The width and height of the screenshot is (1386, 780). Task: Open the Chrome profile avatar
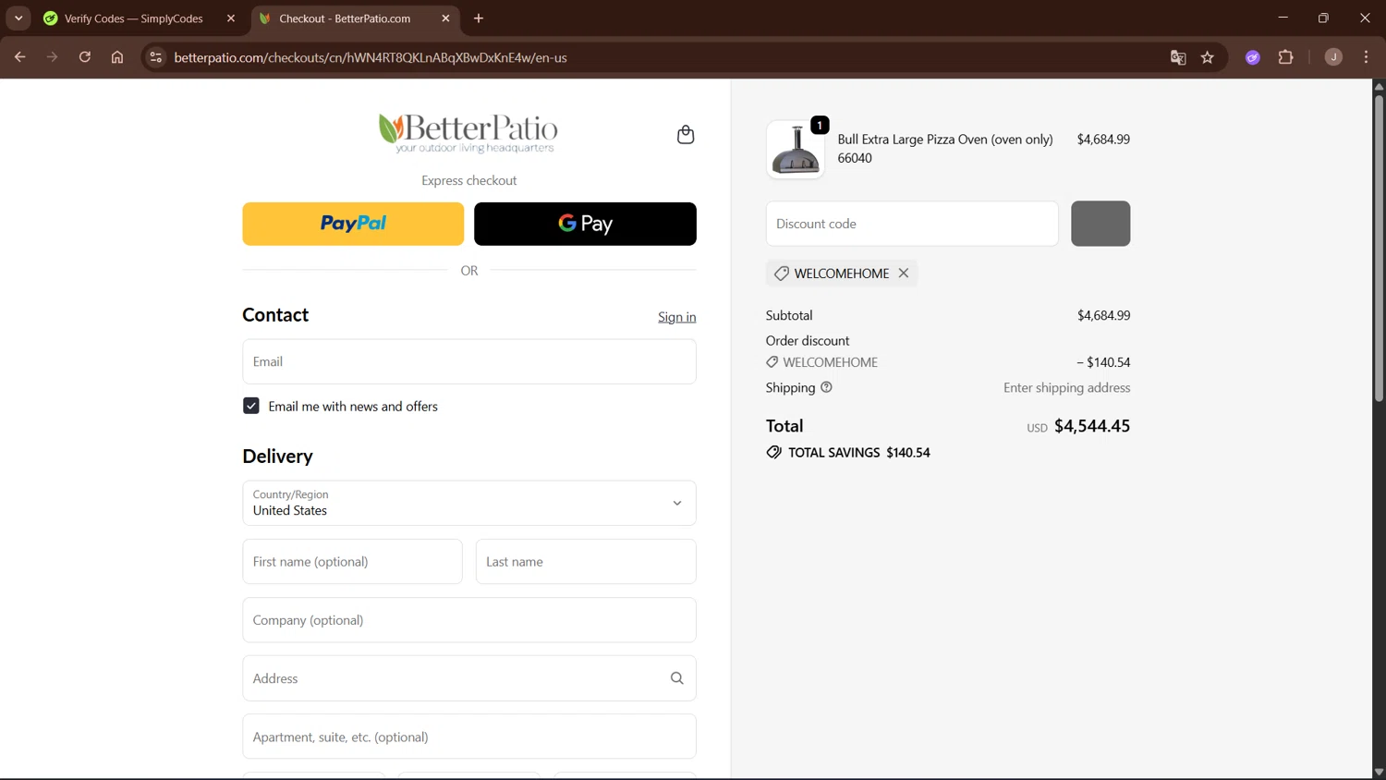point(1333,57)
